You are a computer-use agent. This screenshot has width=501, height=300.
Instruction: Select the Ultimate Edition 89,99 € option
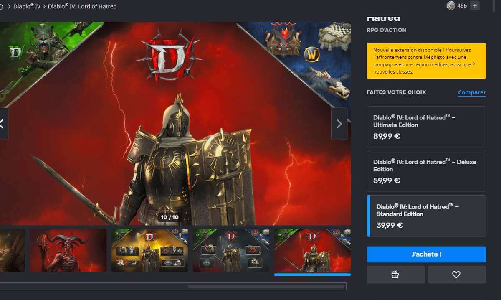[x=426, y=127]
